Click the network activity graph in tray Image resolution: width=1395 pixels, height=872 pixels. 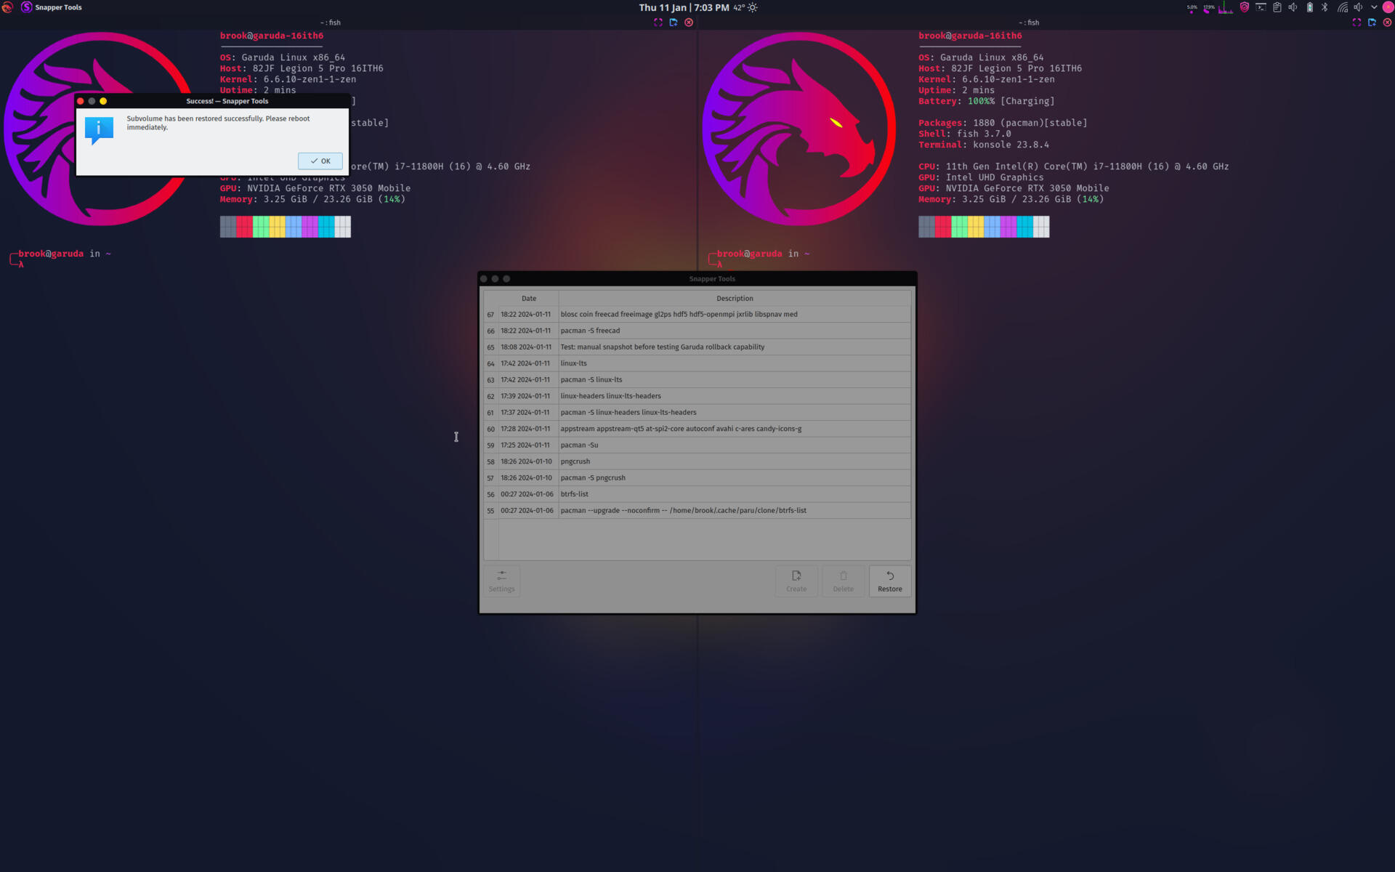tap(1226, 7)
